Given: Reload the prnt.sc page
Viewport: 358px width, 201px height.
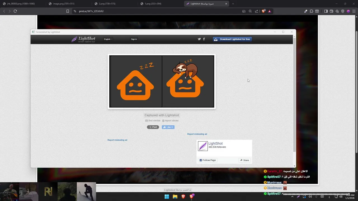Looking at the screenshot, I should (15, 11).
